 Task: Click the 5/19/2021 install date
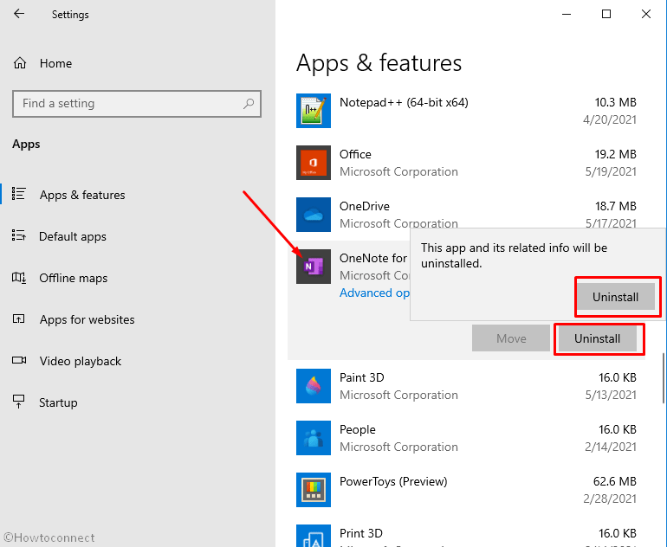[611, 171]
